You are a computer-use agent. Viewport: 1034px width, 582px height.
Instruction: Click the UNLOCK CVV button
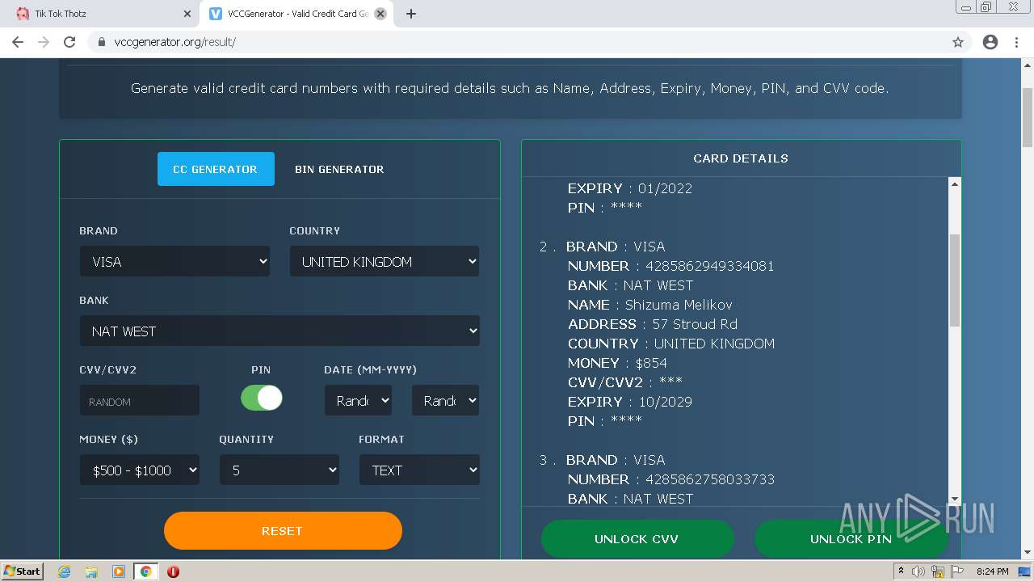click(x=637, y=539)
